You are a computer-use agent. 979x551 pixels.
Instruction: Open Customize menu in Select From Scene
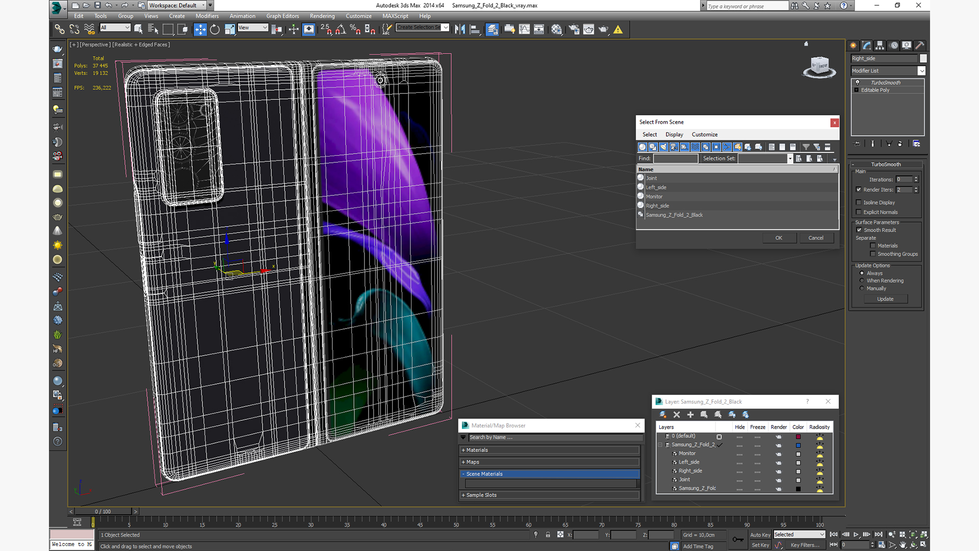(x=705, y=135)
